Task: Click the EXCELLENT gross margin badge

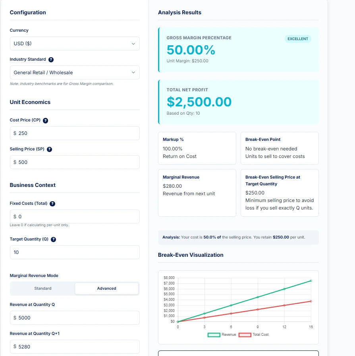Action: point(298,39)
